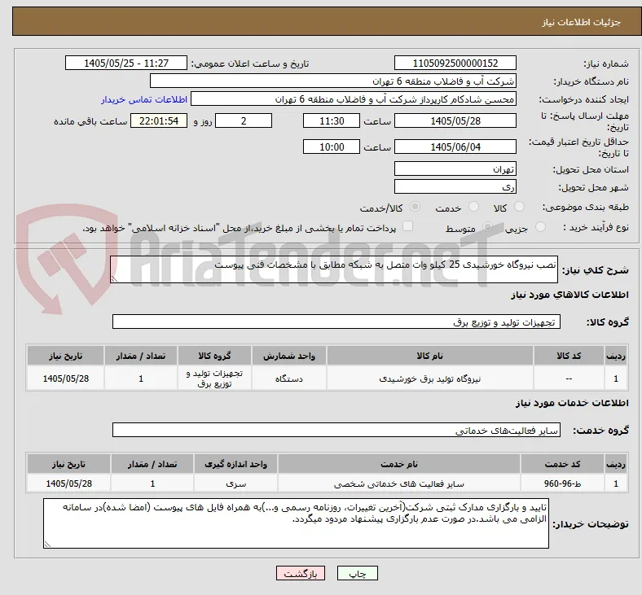Select the جزیی purchase type radio
Screen dimensions: 642x595
pos(540,226)
